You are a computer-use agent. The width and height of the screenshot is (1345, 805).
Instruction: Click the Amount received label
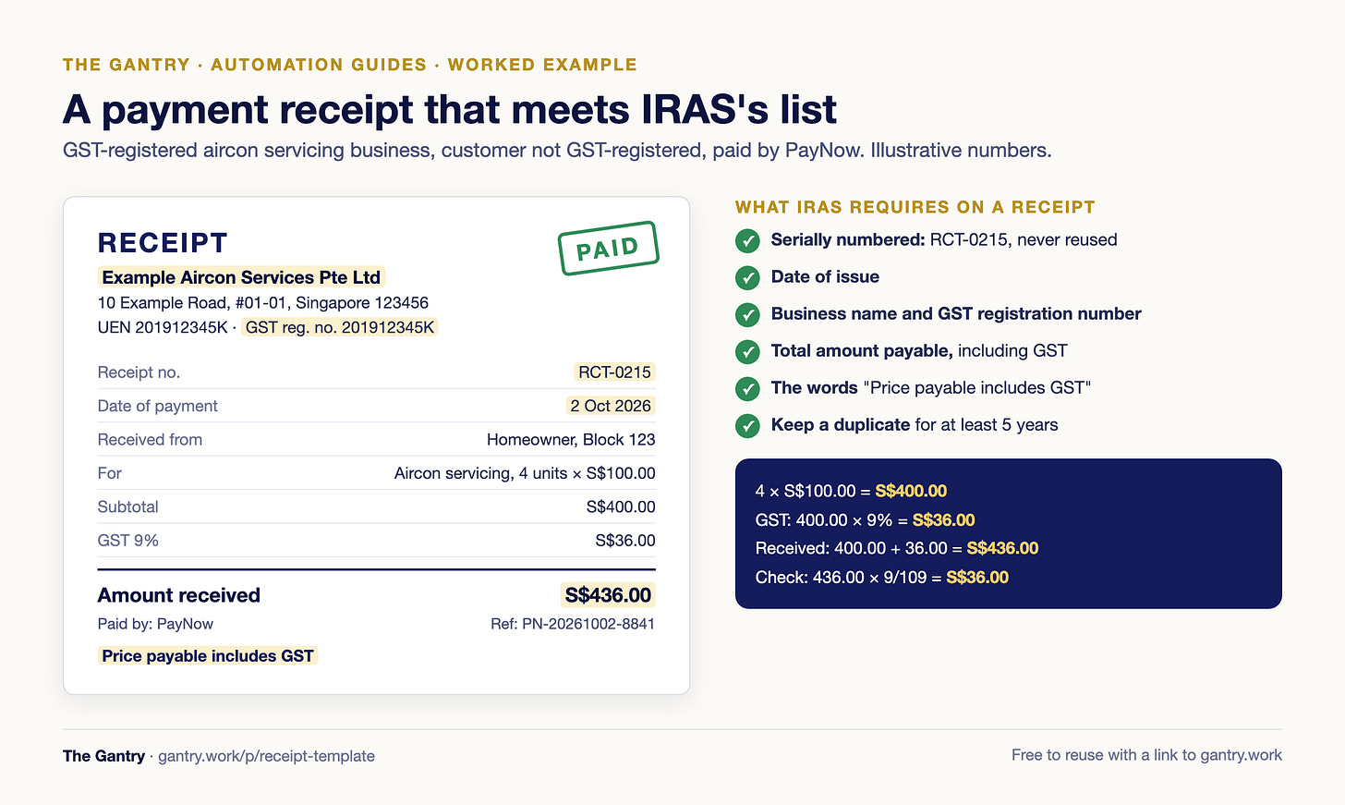point(179,595)
